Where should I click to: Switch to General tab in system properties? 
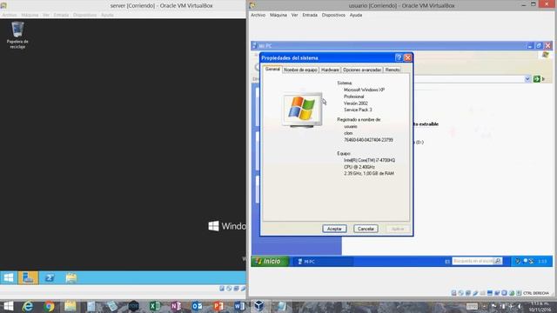pos(272,70)
